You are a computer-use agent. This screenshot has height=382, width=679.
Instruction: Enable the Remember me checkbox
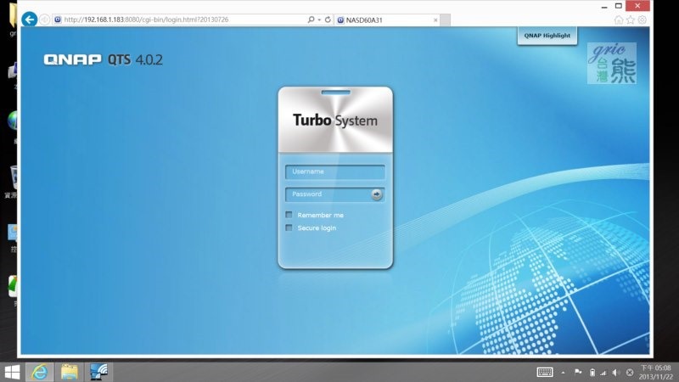(x=289, y=215)
